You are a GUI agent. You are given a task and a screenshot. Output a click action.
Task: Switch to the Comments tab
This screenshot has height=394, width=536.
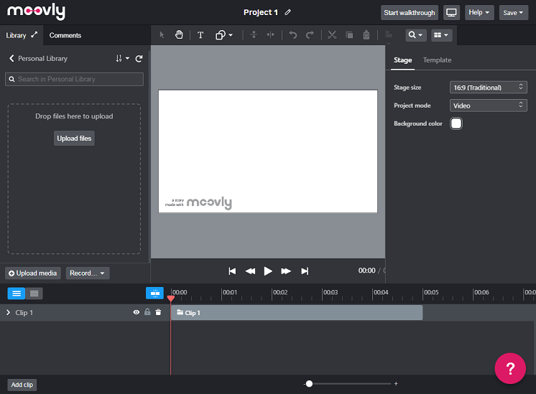point(65,35)
